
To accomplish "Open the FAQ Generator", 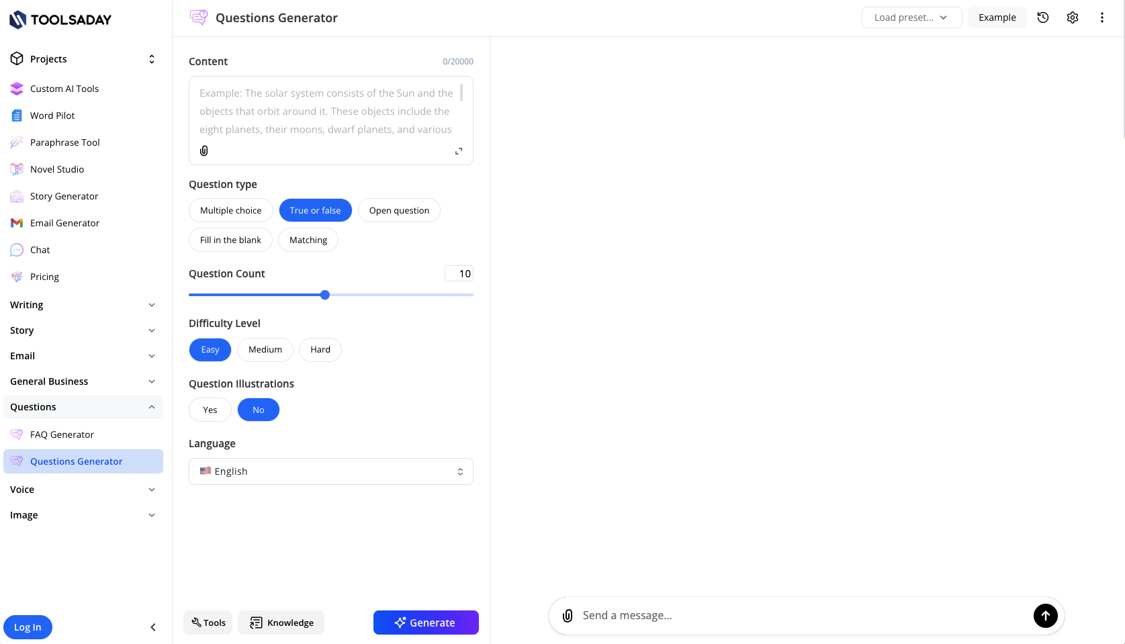I will [62, 434].
